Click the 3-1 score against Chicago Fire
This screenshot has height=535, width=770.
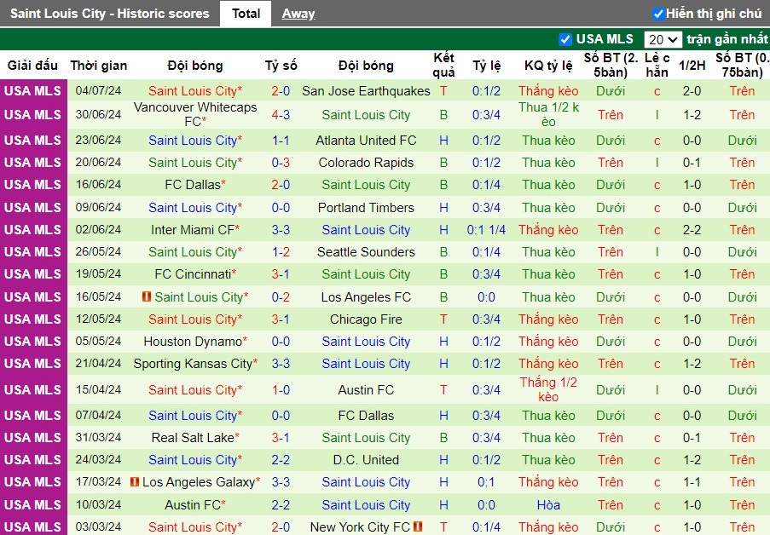[281, 319]
